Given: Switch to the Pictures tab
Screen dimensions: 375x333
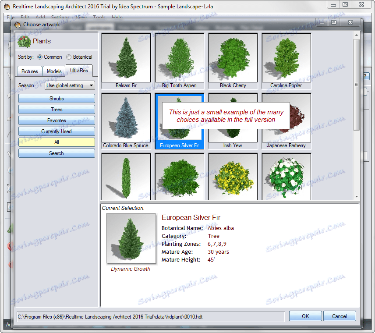Looking at the screenshot, I should click(x=30, y=71).
